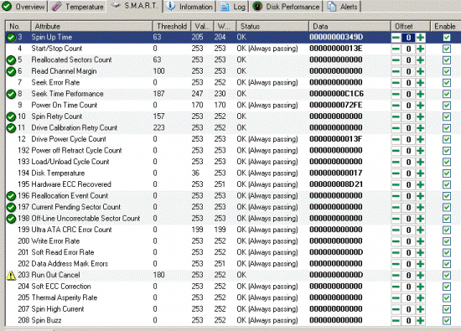Viewport: 461px width, 331px height.
Task: Click warning triangle icon for Run Out Cancel
Action: click(11, 275)
